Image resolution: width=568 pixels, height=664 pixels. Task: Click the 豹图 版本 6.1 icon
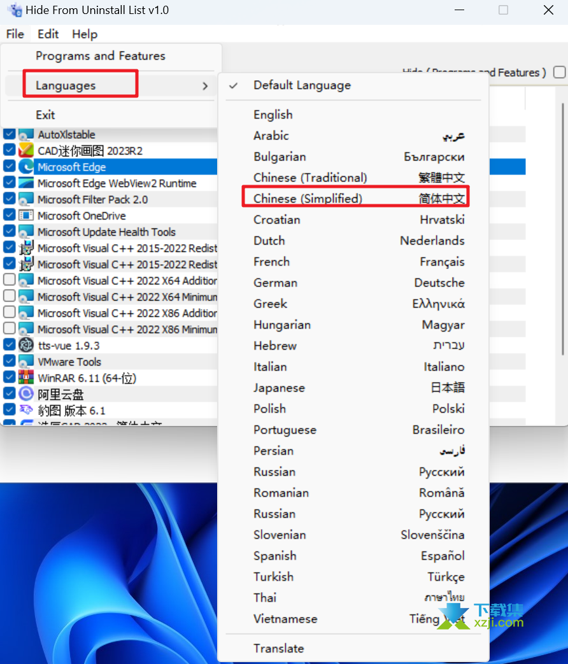26,410
